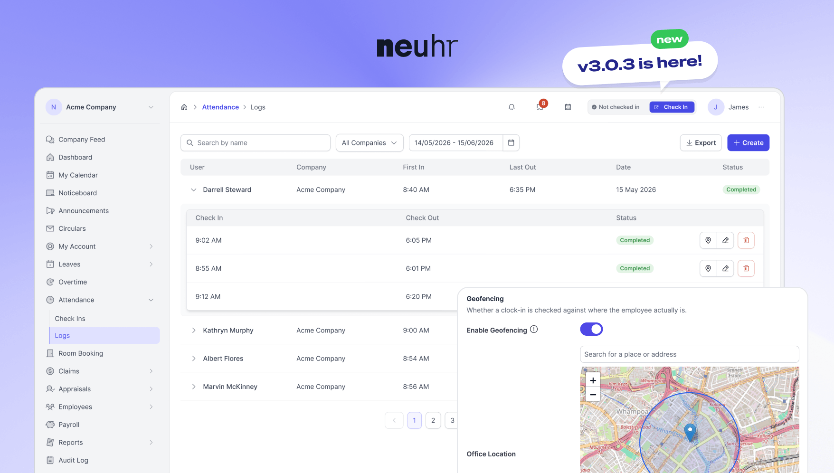Viewport: 834px width, 473px height.
Task: Go to previous page arrow
Action: point(394,420)
